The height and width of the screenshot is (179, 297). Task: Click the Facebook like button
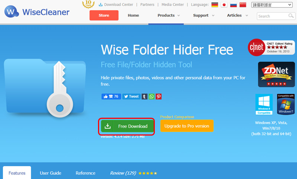pos(111,97)
